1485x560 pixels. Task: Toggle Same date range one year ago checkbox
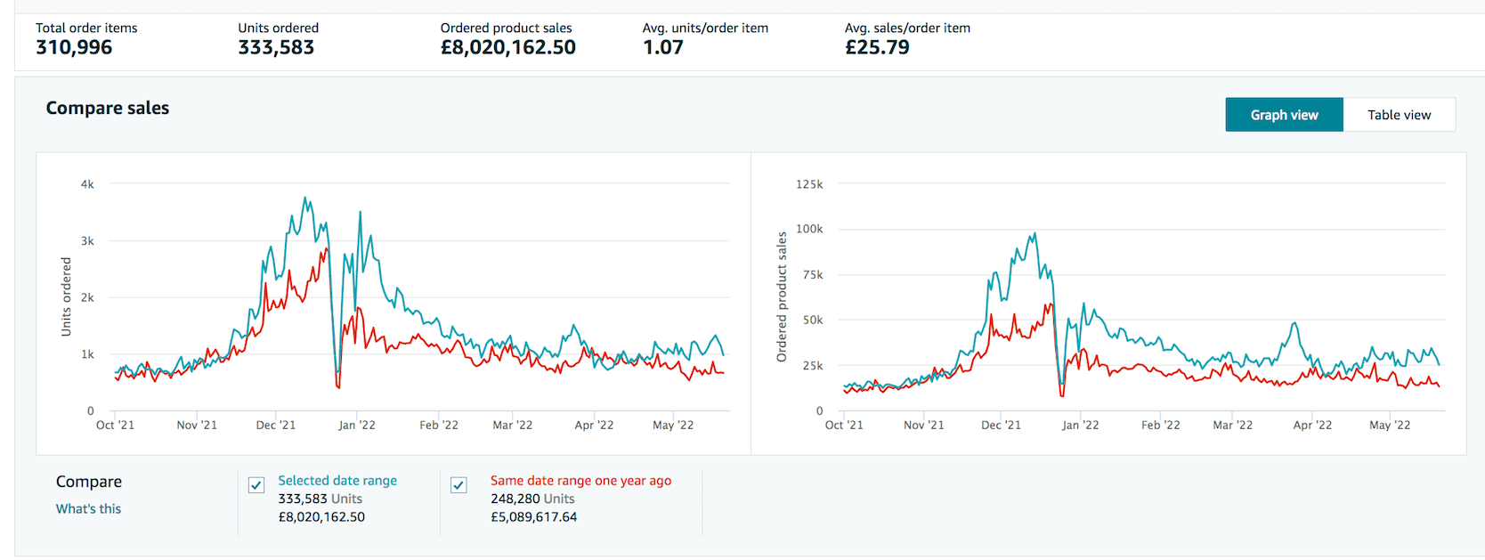point(458,485)
